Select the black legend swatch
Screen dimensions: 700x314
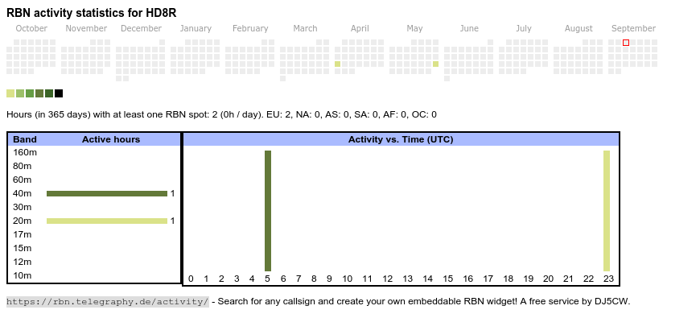(59, 93)
